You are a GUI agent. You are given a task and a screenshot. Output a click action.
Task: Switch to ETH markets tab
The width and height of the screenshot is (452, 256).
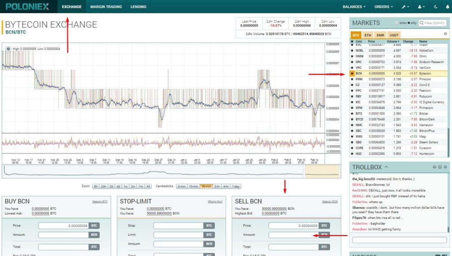(x=368, y=35)
